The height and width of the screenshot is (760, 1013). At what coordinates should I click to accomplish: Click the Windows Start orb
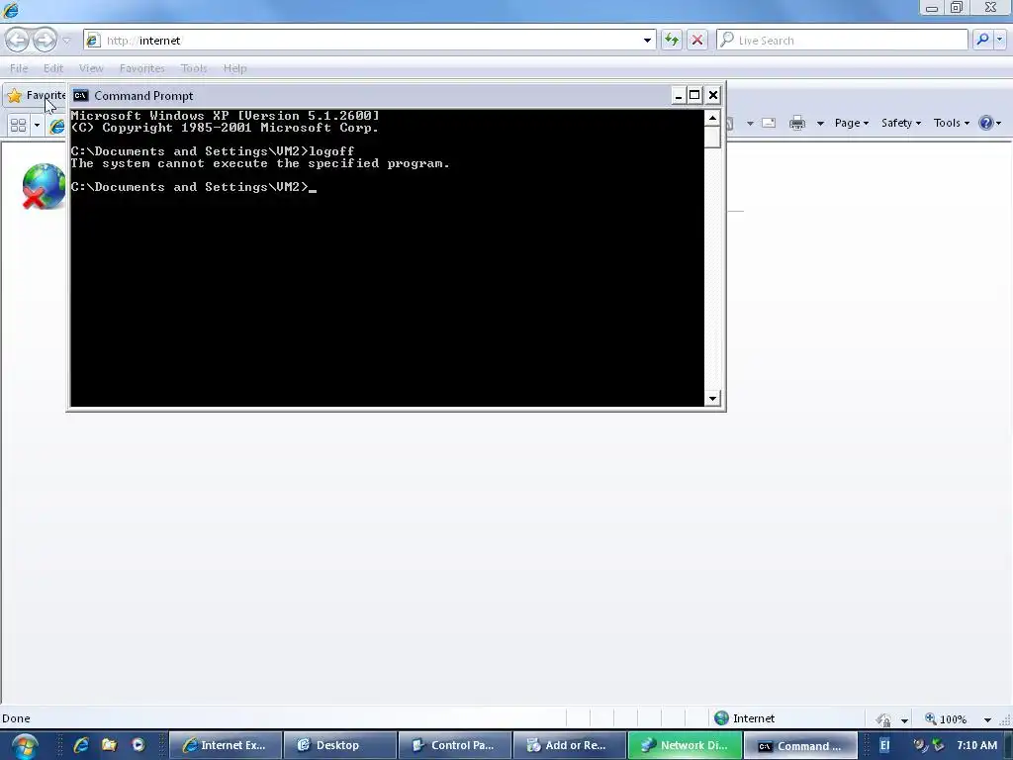(x=25, y=746)
